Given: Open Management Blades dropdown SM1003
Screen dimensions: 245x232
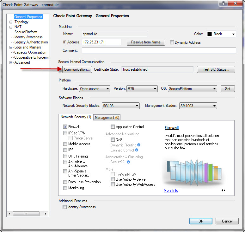Looking at the screenshot, I should (x=198, y=106).
